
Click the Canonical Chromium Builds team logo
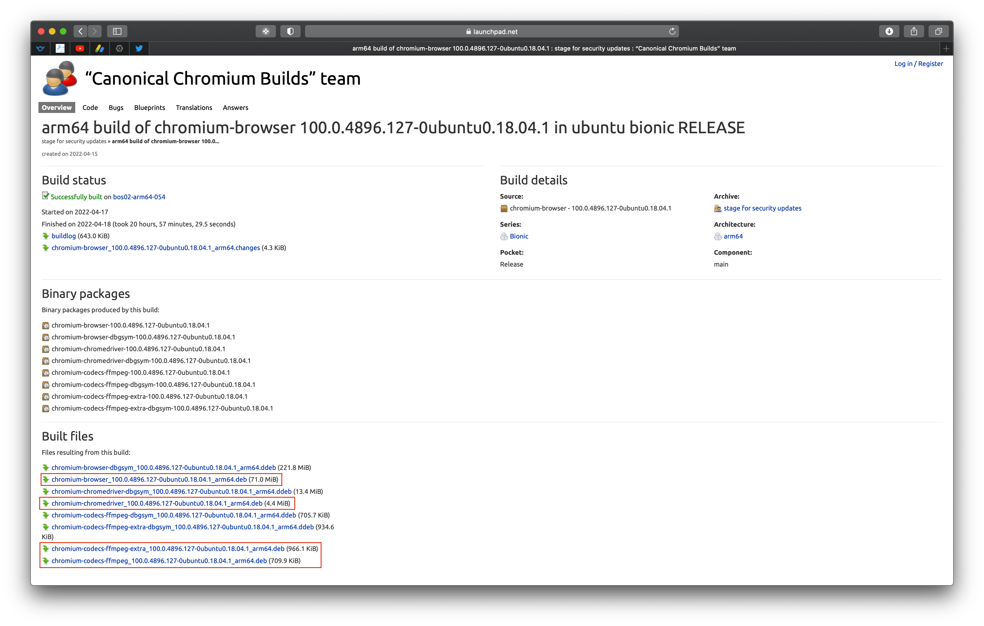click(x=60, y=78)
